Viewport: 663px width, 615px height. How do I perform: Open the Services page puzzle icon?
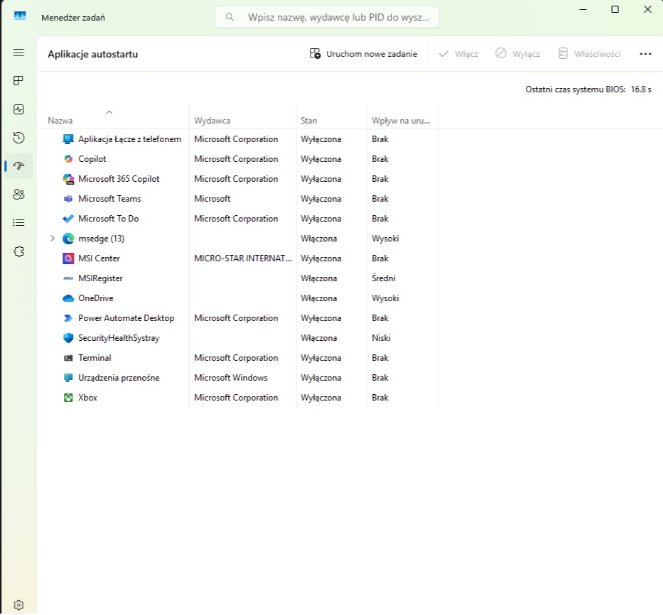point(18,251)
